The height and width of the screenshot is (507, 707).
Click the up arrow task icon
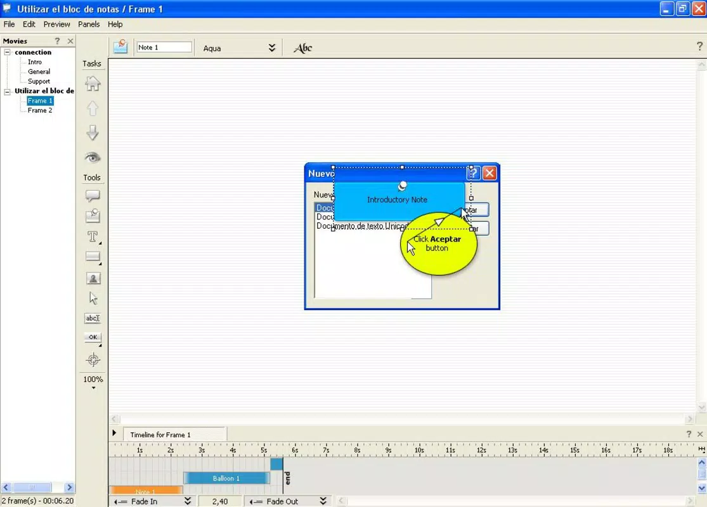point(93,108)
